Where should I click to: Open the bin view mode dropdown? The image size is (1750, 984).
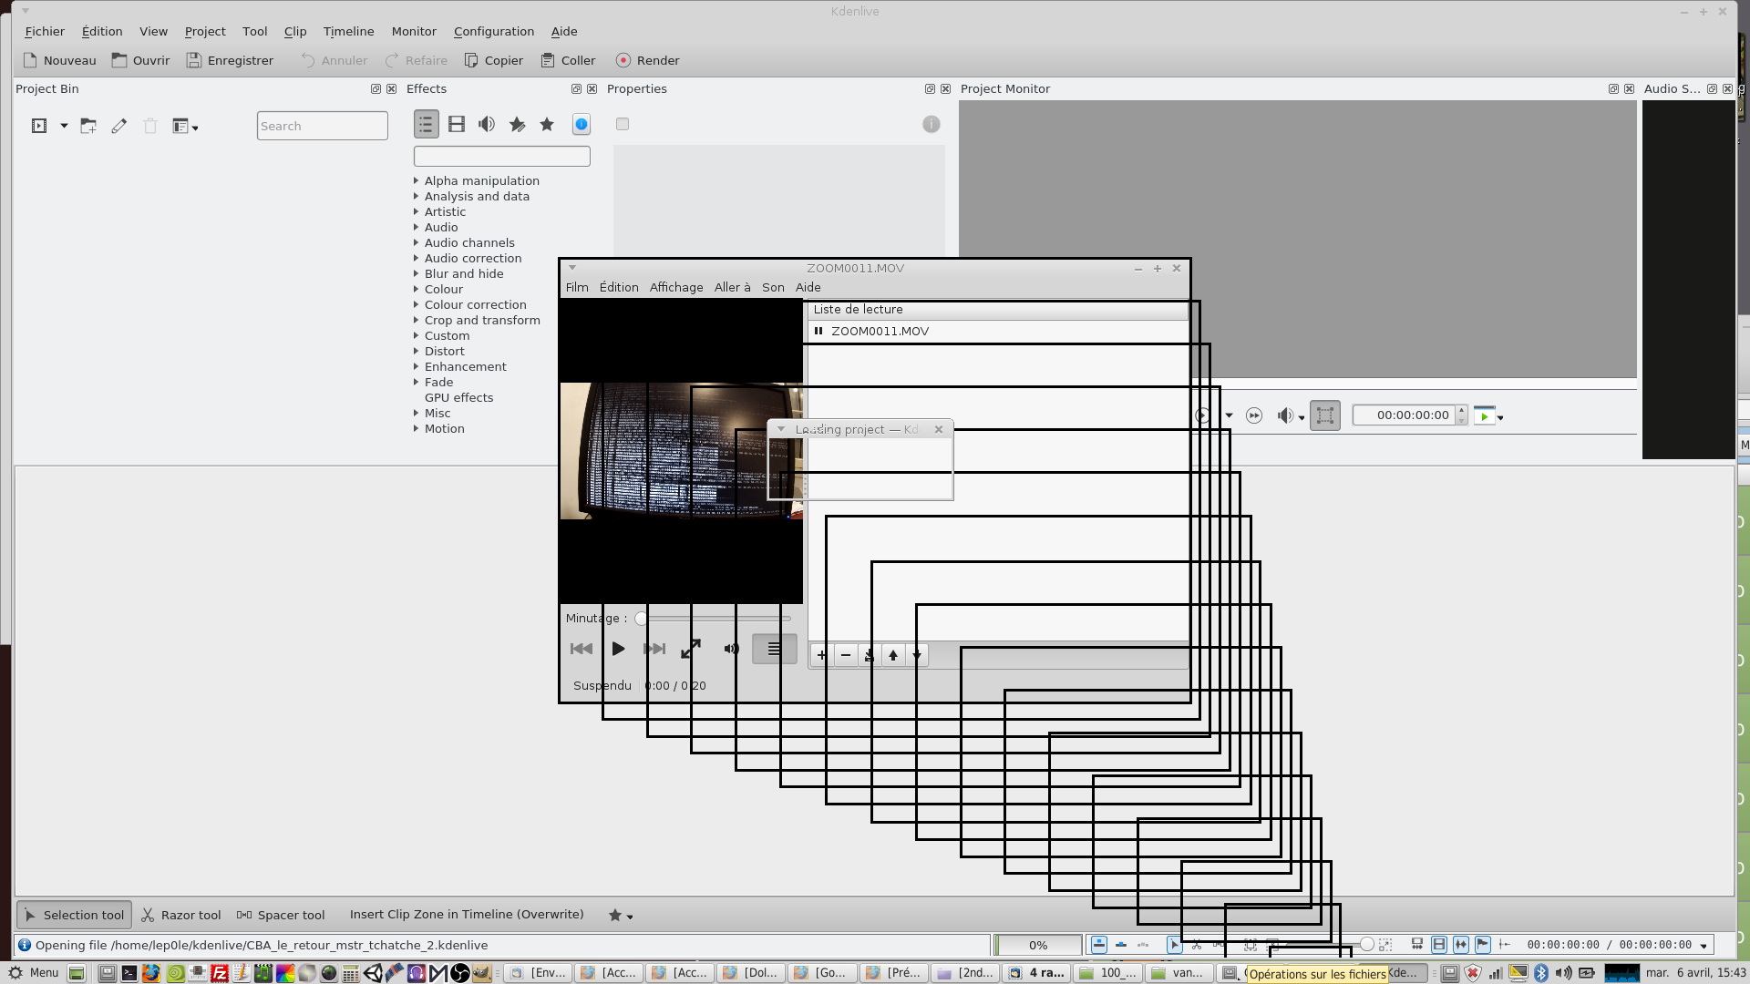coord(185,126)
